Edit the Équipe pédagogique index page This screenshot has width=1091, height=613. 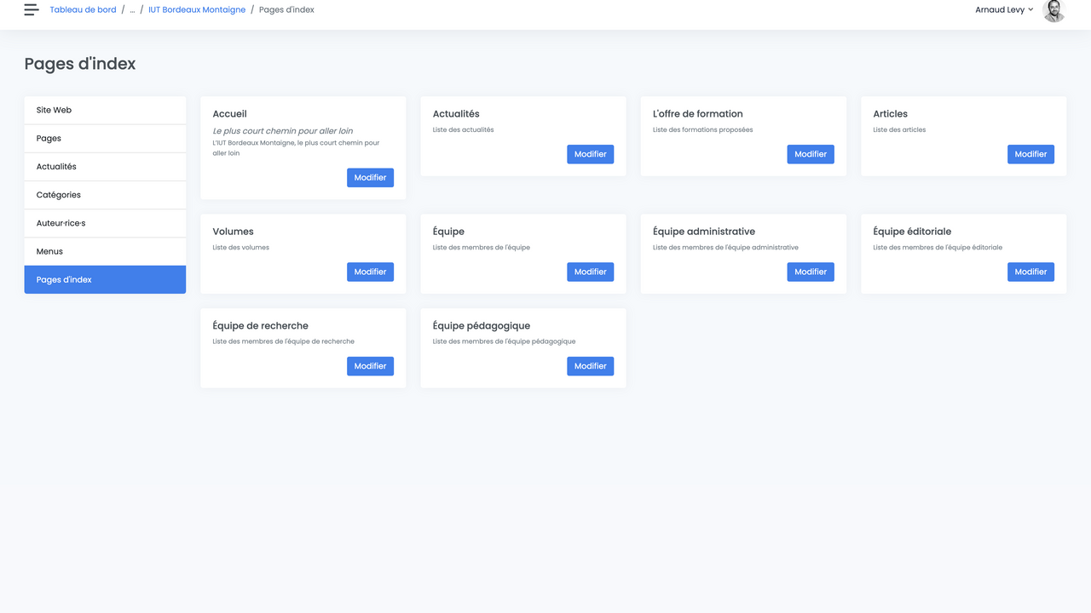(590, 366)
